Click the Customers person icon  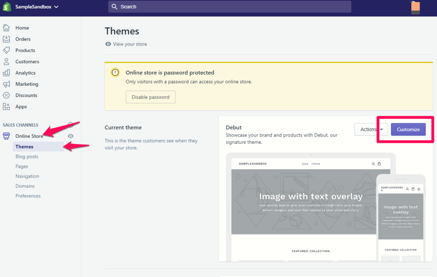[6, 61]
